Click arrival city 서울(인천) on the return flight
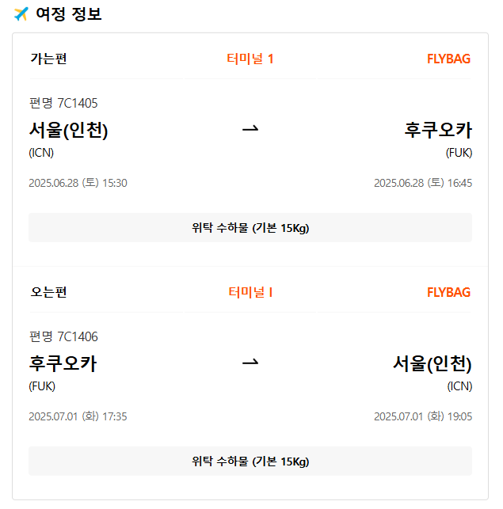This screenshot has width=503, height=509. pos(433,364)
